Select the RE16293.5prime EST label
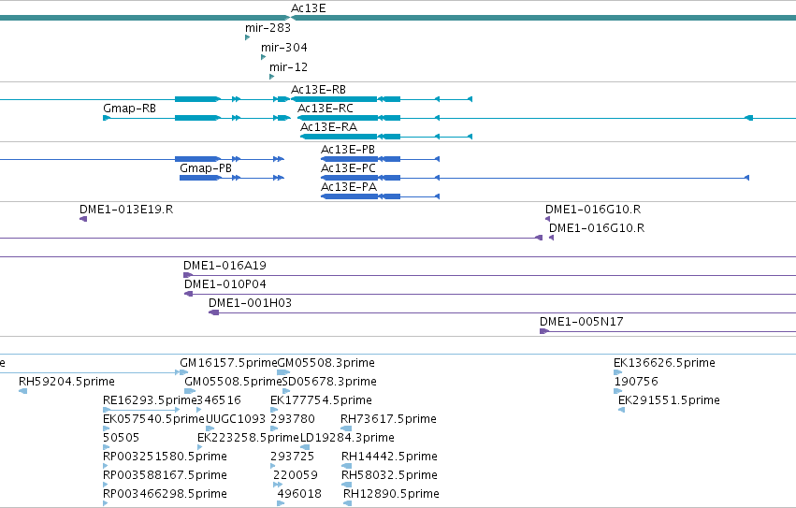This screenshot has width=796, height=508. [x=150, y=400]
